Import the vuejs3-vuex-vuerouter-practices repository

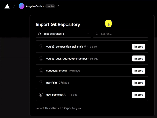point(138,59)
